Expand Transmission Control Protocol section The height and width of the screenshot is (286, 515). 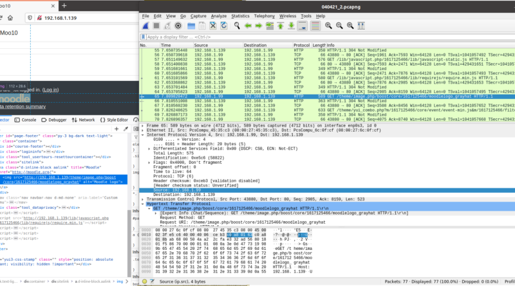(142, 199)
